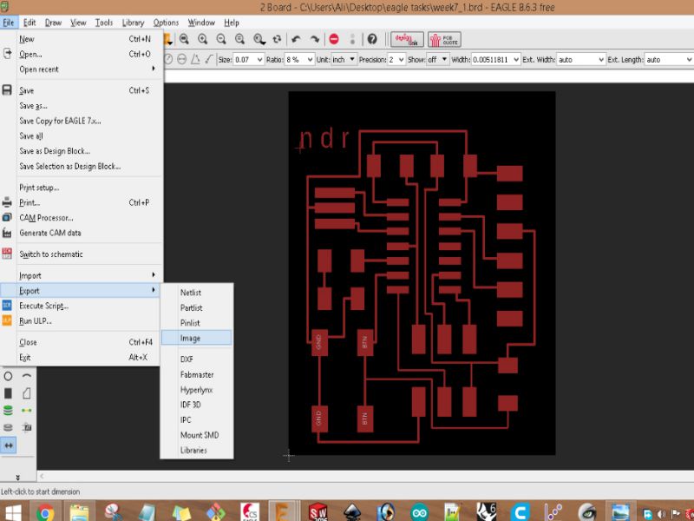Choose Image from the Export submenu
This screenshot has width=694, height=521.
pyautogui.click(x=190, y=338)
